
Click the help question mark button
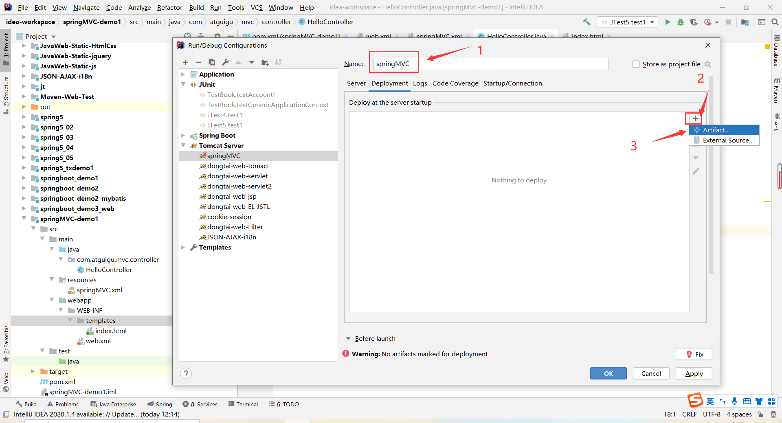tap(186, 373)
